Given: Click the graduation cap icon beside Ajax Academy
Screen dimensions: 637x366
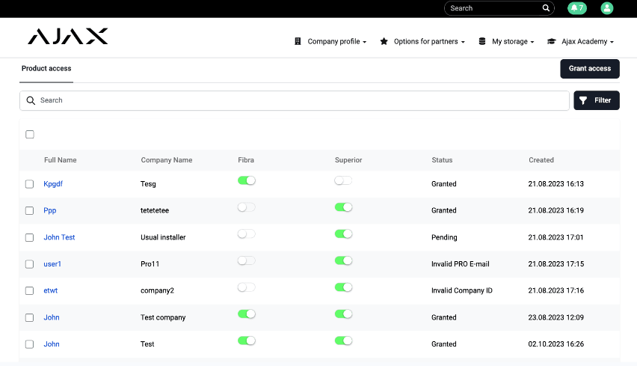Looking at the screenshot, I should pos(552,42).
